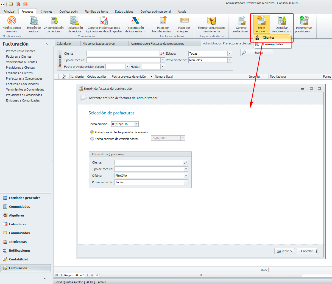Open Facturas a Comunidades link
Viewport: 332px width, 284px height.
pyautogui.click(x=22, y=84)
